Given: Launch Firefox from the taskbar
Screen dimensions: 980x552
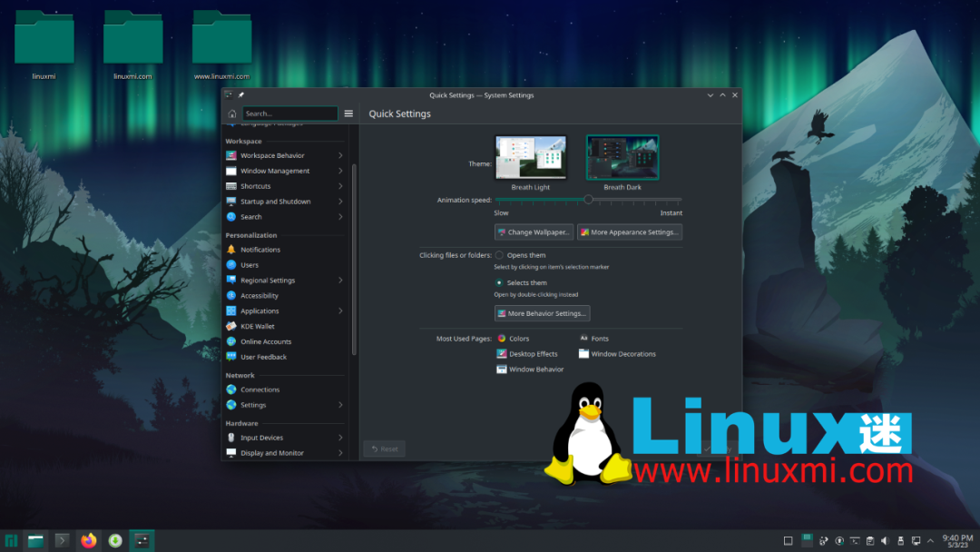Looking at the screenshot, I should pos(89,540).
